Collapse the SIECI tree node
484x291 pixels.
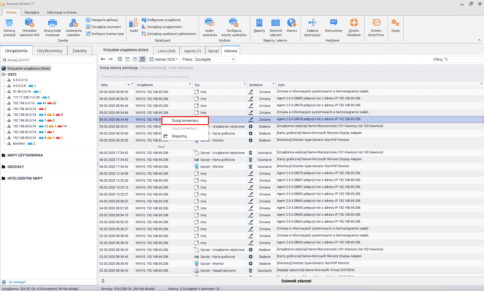pos(4,74)
